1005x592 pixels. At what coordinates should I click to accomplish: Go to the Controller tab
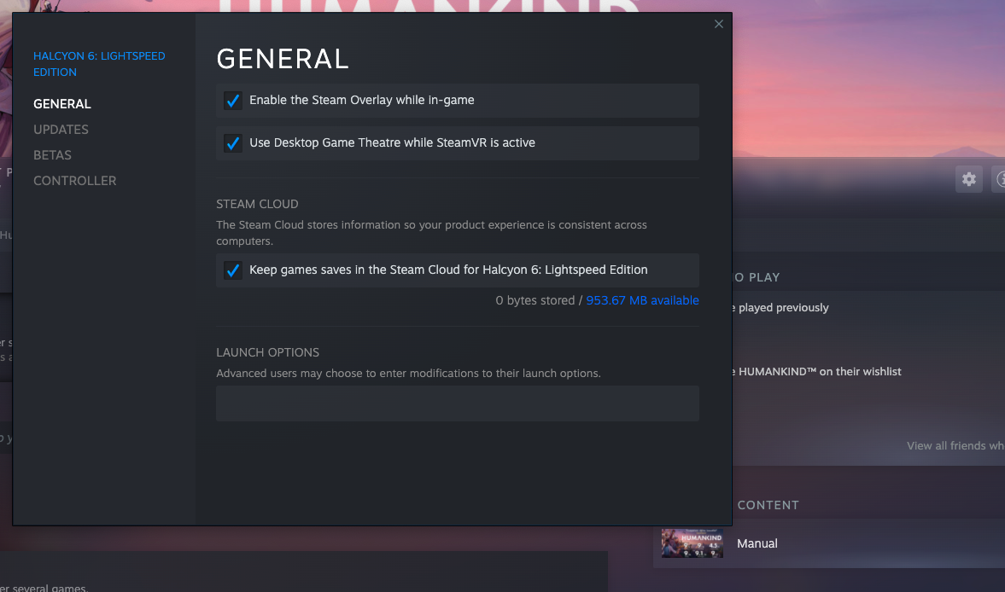(75, 181)
